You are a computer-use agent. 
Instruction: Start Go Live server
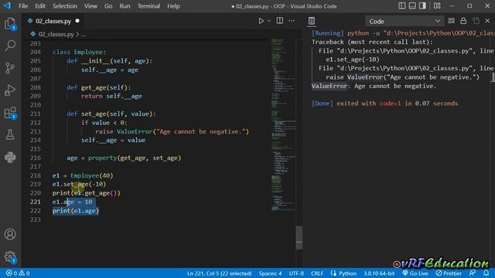pyautogui.click(x=415, y=273)
